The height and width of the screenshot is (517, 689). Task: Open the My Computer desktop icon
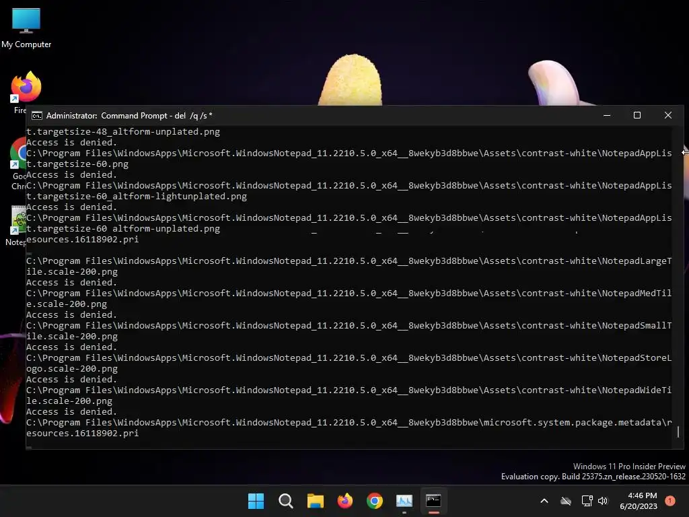(x=26, y=28)
